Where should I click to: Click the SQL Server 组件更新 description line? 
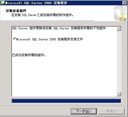click(x=60, y=28)
